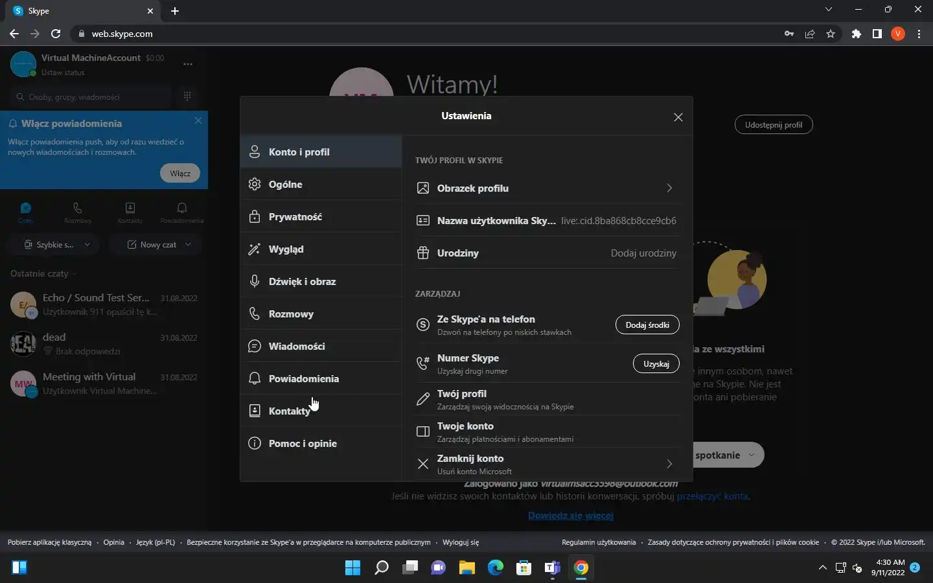Expand Obrazek profilu chevron arrow

click(x=669, y=188)
